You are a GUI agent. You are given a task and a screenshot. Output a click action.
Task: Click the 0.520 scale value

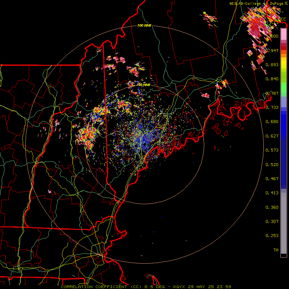pyautogui.click(x=272, y=165)
